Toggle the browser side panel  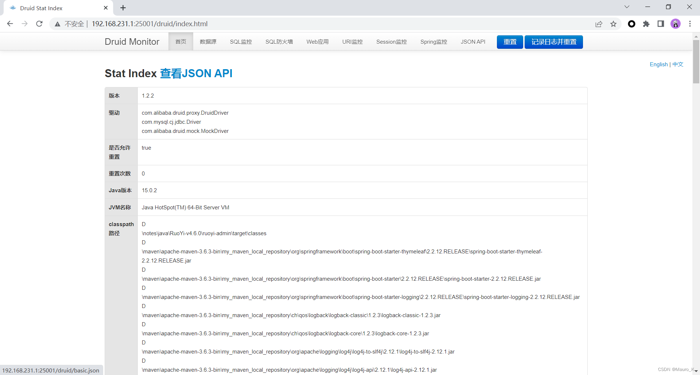[x=661, y=24]
